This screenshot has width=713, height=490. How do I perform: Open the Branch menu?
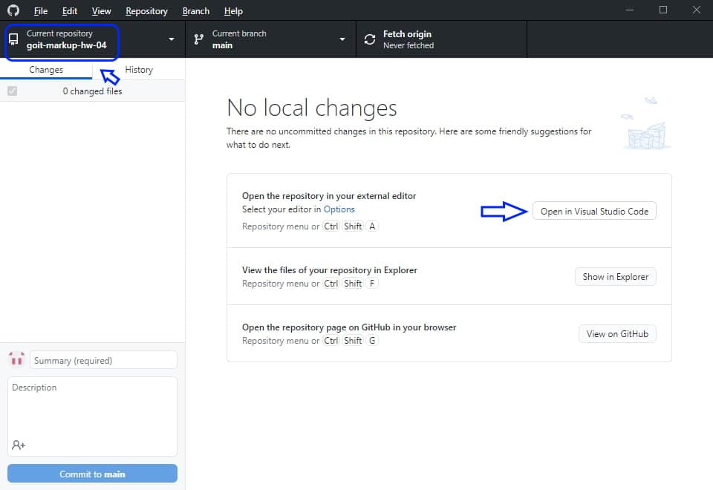click(x=196, y=11)
